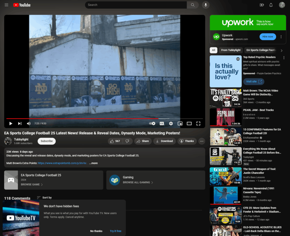Subscribe to Tubbylight channel
290x236 pixels.
coord(47,141)
